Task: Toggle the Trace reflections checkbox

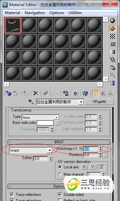Action: coord(12,194)
